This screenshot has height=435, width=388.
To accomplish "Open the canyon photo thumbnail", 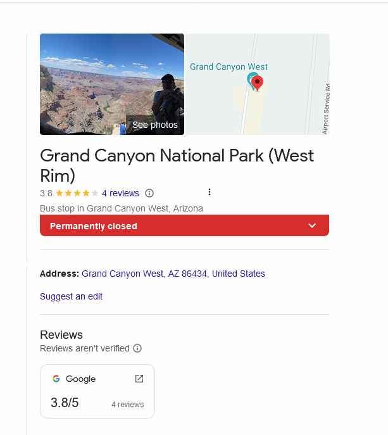I will (x=112, y=84).
